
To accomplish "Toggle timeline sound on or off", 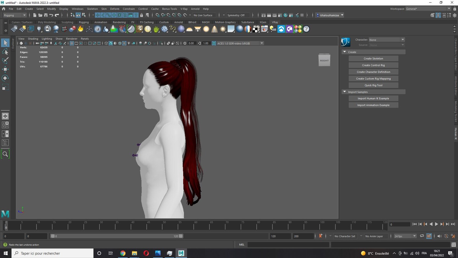I will point(439,236).
